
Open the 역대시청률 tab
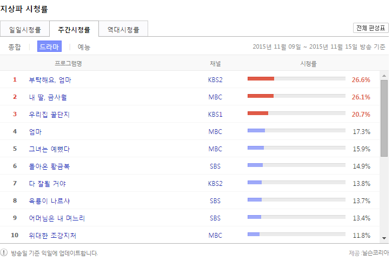[x=123, y=29]
